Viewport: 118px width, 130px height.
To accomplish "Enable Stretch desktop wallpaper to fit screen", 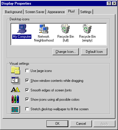I will 27,109.
